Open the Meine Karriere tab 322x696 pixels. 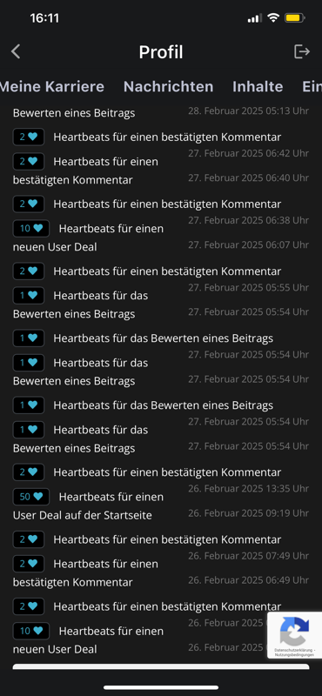51,86
